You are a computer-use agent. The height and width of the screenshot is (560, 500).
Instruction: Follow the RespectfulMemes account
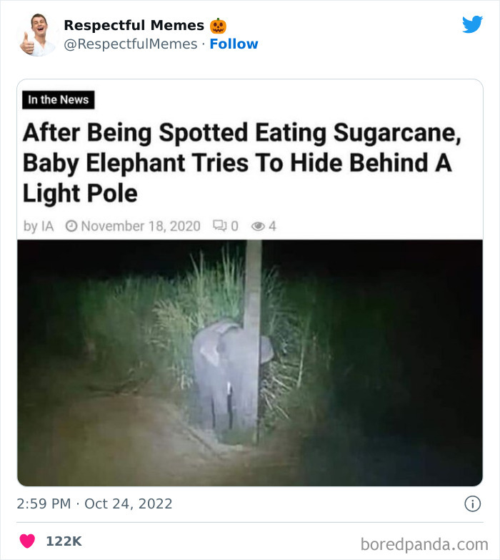(234, 44)
